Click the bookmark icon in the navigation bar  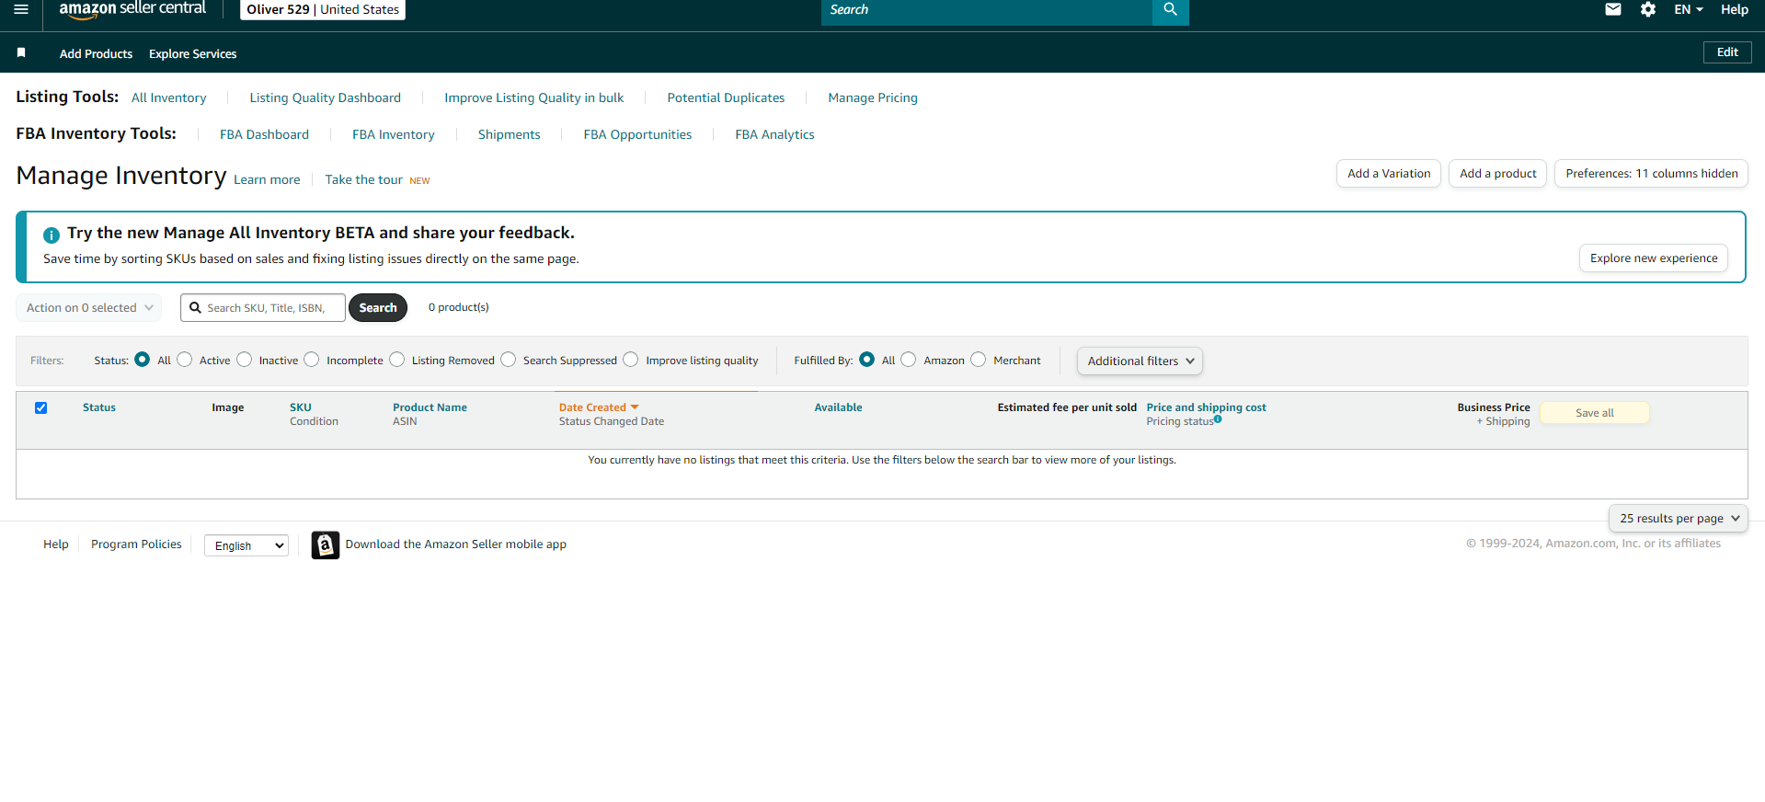(x=21, y=53)
